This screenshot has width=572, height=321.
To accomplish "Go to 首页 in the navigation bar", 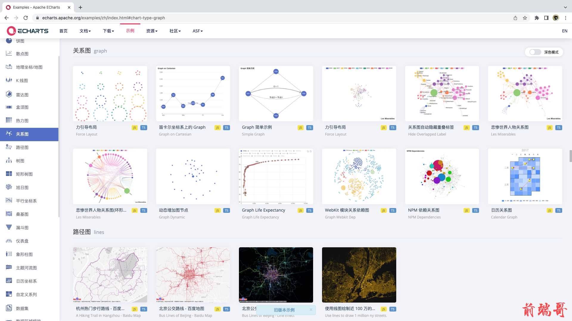I will (x=63, y=31).
